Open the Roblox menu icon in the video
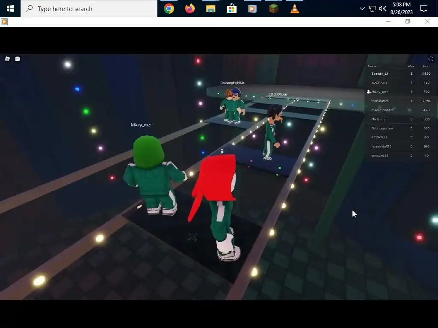Image resolution: width=438 pixels, height=328 pixels. pos(8,59)
